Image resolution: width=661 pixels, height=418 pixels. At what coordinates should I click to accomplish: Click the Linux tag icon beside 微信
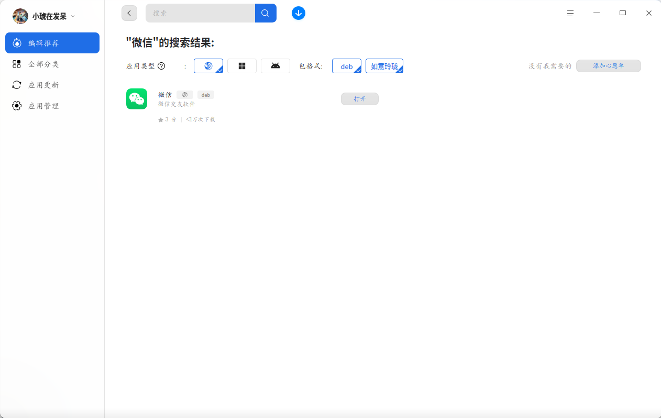[185, 95]
